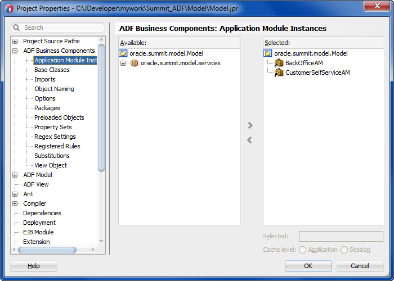Click the oracle.summit.model.services package icon
The width and height of the screenshot is (394, 281).
135,63
